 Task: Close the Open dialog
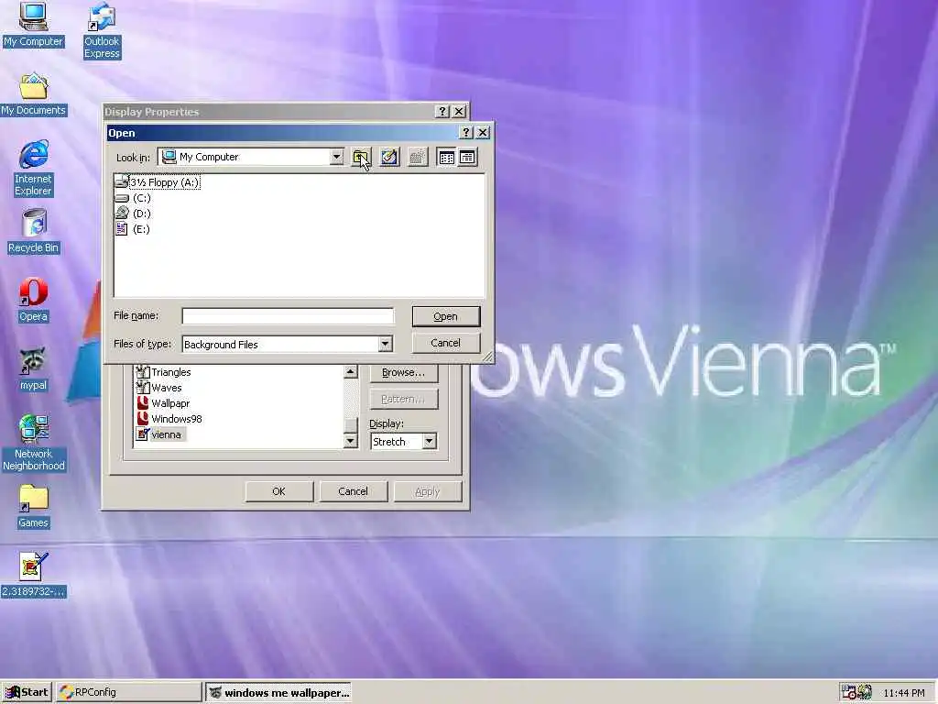coord(483,132)
